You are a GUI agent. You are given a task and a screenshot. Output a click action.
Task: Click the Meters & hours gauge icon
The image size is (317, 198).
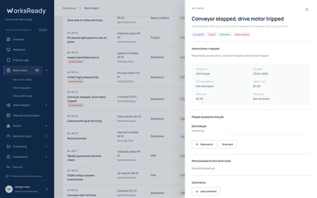(x=8, y=136)
